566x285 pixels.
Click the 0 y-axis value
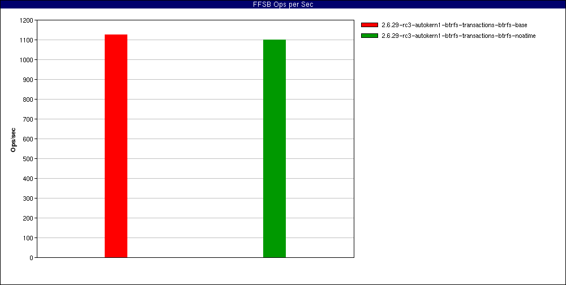[x=31, y=258]
